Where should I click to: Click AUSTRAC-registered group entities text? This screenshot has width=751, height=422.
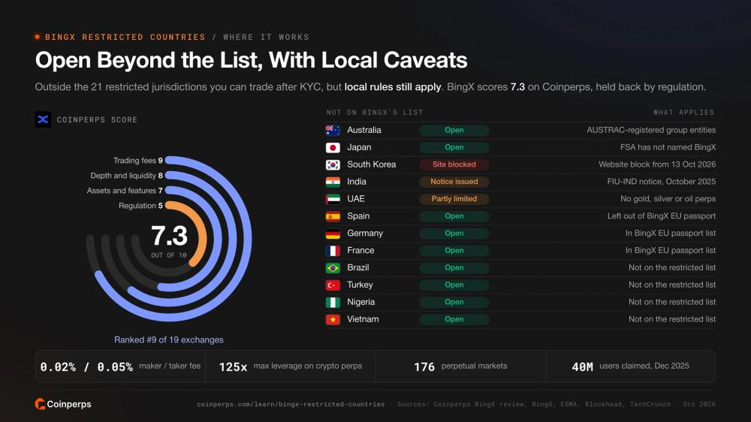click(x=651, y=130)
